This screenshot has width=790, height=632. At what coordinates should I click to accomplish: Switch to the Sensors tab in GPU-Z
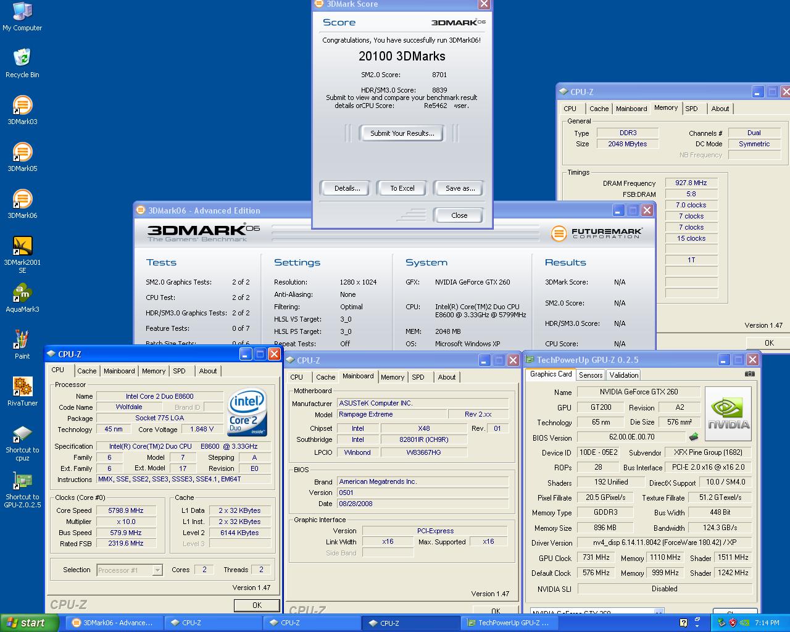(x=590, y=375)
